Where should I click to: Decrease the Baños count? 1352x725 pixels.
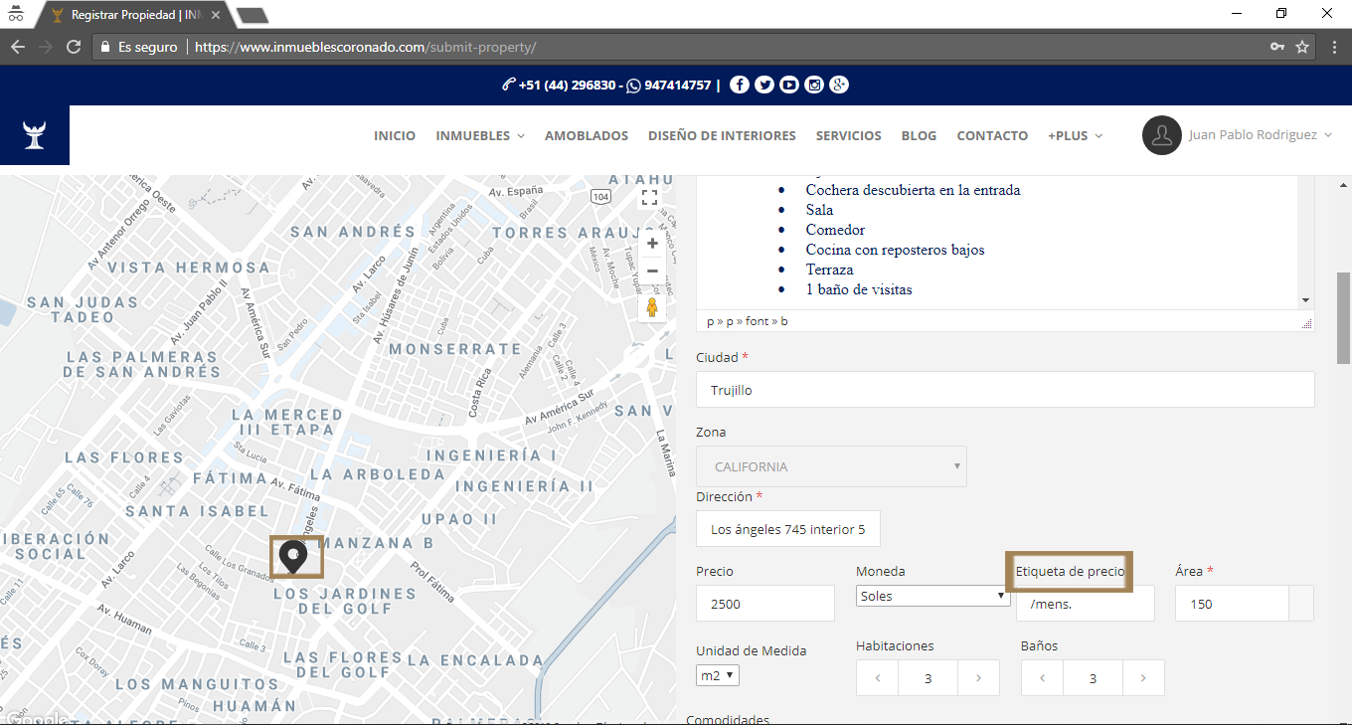(1042, 678)
